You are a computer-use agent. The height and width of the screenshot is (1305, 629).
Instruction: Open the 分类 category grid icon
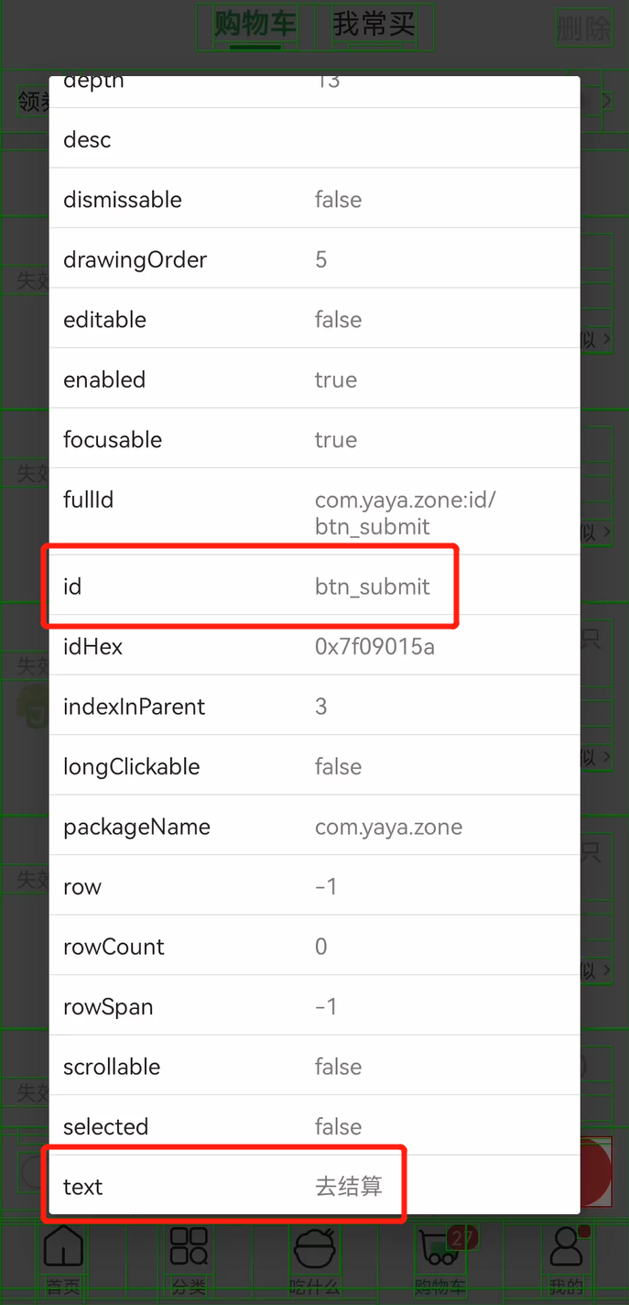pyautogui.click(x=189, y=1247)
